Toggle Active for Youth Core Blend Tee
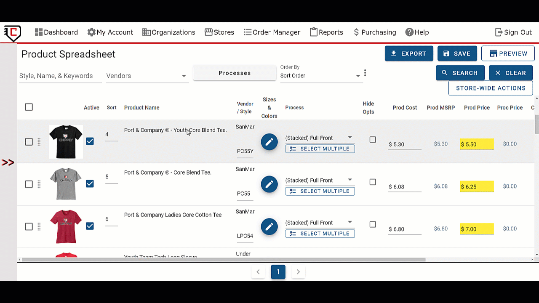The image size is (539, 303). pyautogui.click(x=90, y=141)
